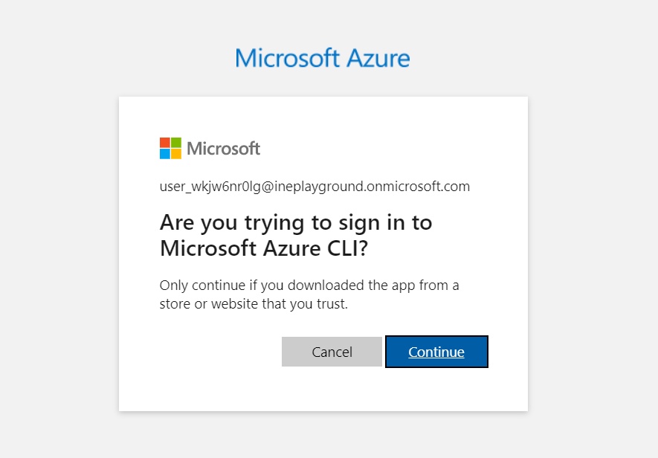The height and width of the screenshot is (458, 658).
Task: Click the yellow square of Microsoft logo
Action: [176, 154]
